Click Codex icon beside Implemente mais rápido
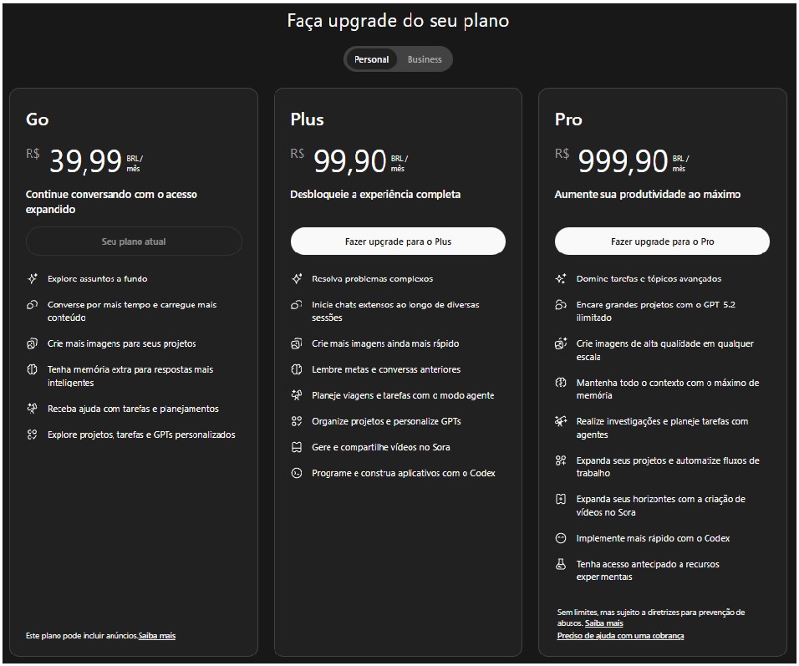 pos(561,538)
